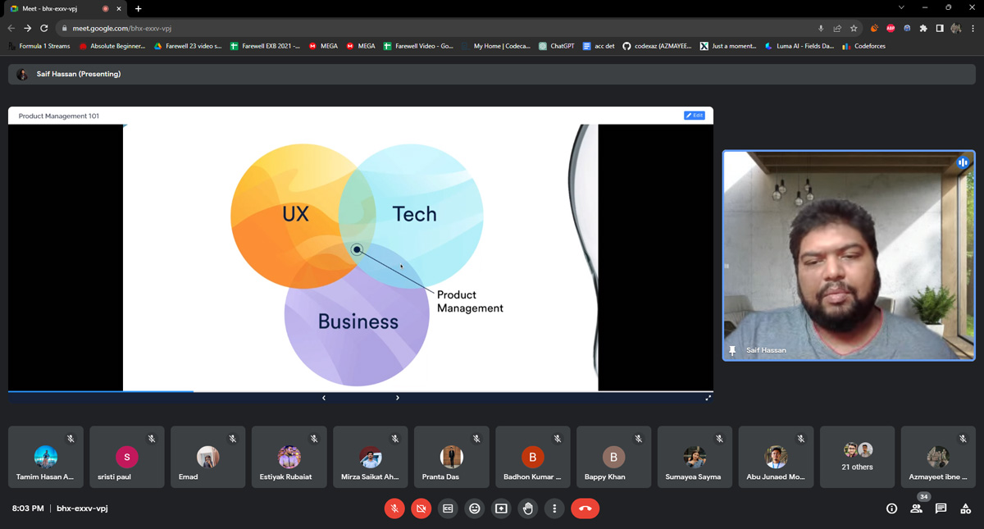Open the Activities panel
This screenshot has height=529, width=984.
click(x=965, y=508)
